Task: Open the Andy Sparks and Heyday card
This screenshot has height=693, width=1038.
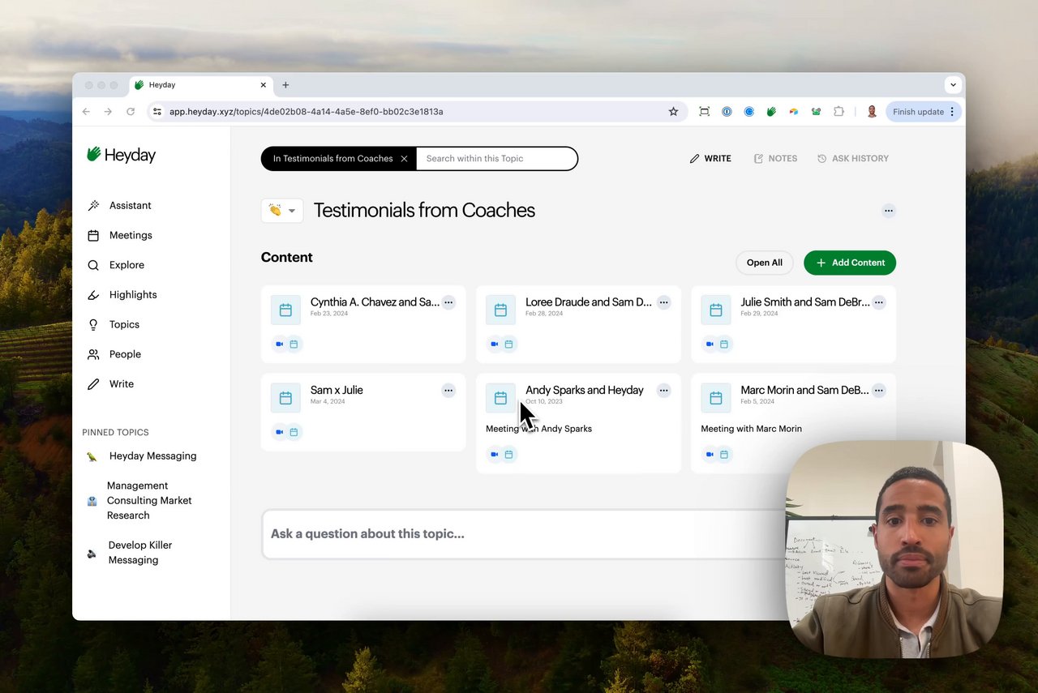Action: point(578,423)
